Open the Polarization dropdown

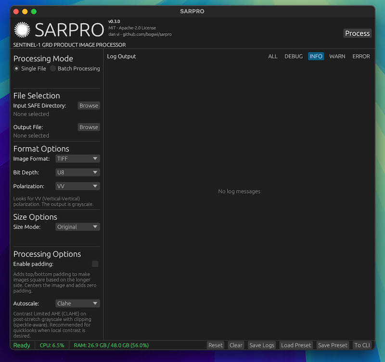click(x=77, y=186)
